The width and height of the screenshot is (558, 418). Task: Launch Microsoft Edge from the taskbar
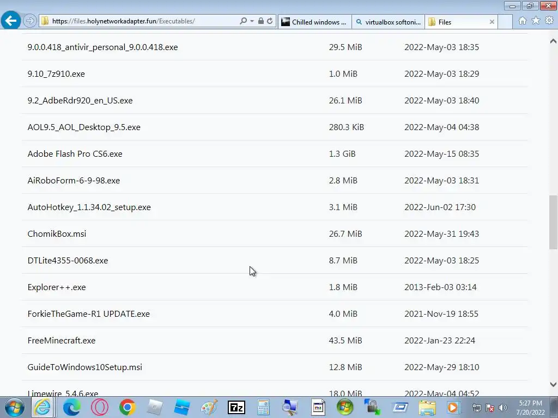[x=71, y=407]
